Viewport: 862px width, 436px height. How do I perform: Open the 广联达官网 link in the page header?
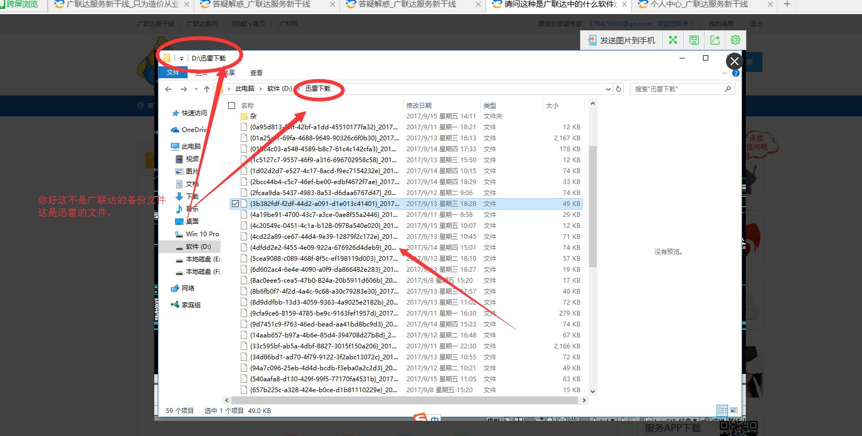tap(202, 24)
